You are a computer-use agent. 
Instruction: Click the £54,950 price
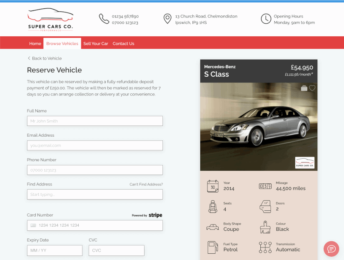click(x=302, y=67)
